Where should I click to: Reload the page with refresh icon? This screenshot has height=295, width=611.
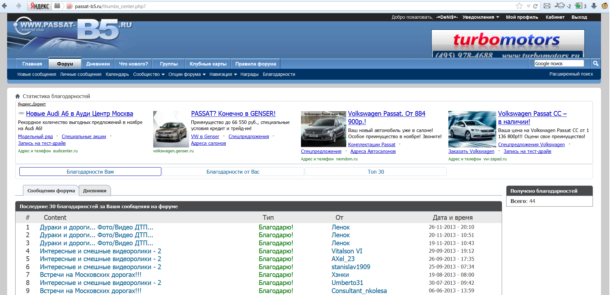tap(535, 6)
